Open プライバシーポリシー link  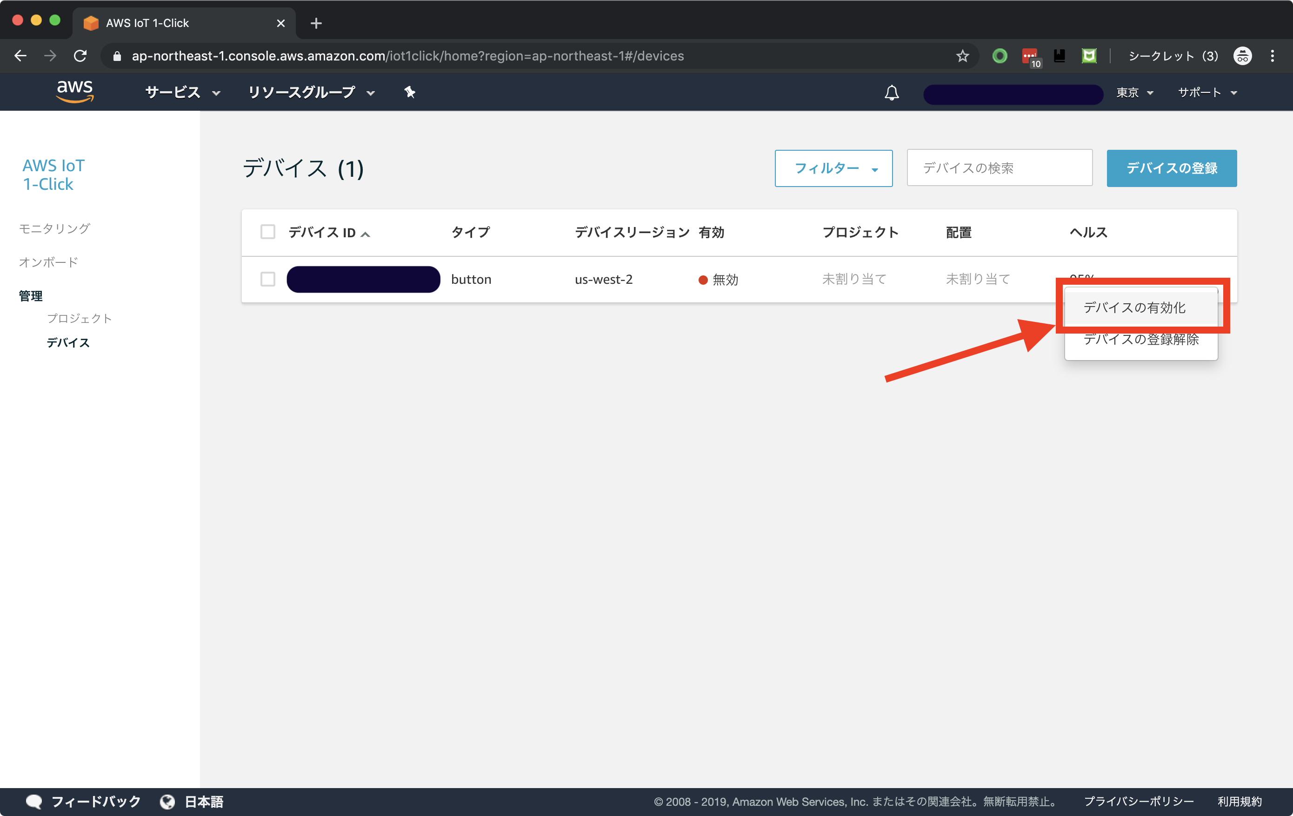1139,802
